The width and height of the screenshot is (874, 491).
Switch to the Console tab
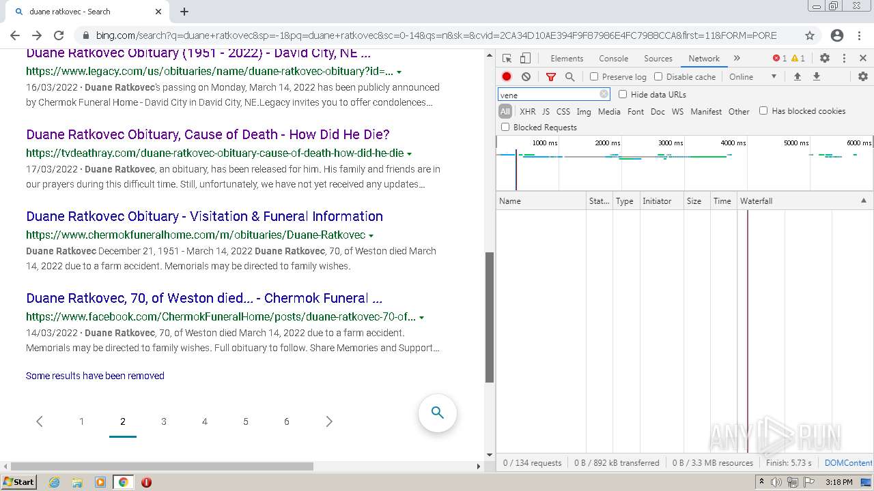613,59
